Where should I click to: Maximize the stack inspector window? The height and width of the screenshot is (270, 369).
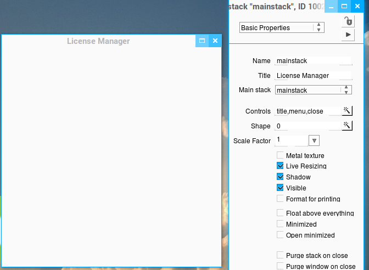[344, 7]
